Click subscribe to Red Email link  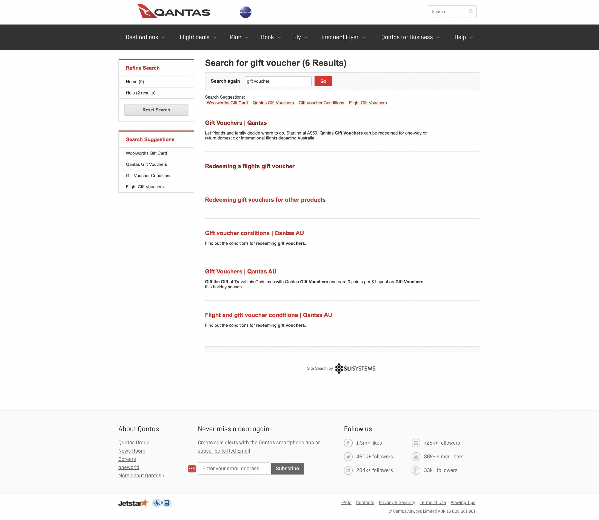224,451
